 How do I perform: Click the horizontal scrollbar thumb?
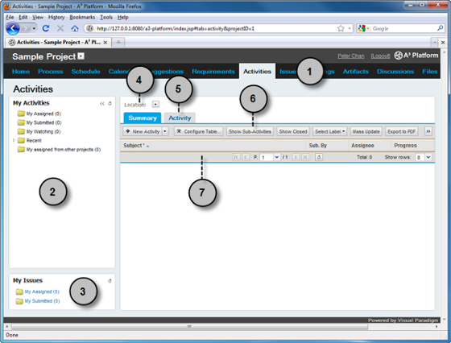[x=189, y=327]
